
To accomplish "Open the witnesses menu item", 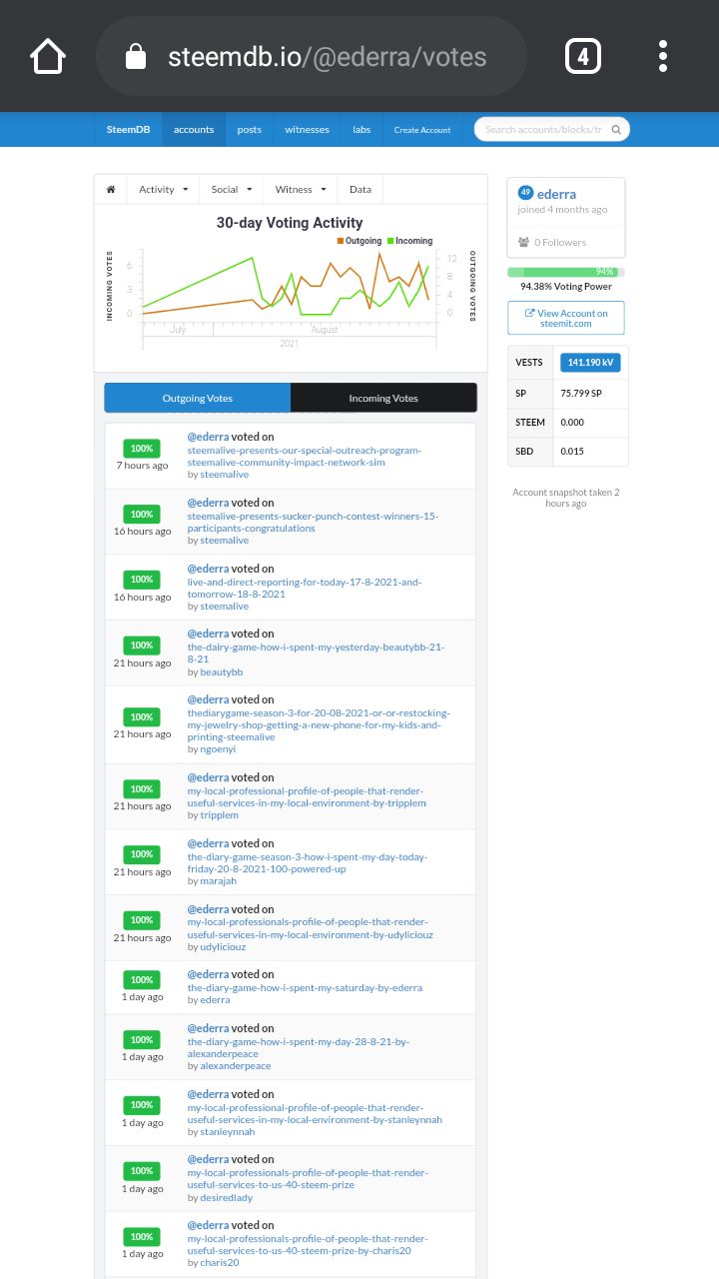I will [x=307, y=129].
